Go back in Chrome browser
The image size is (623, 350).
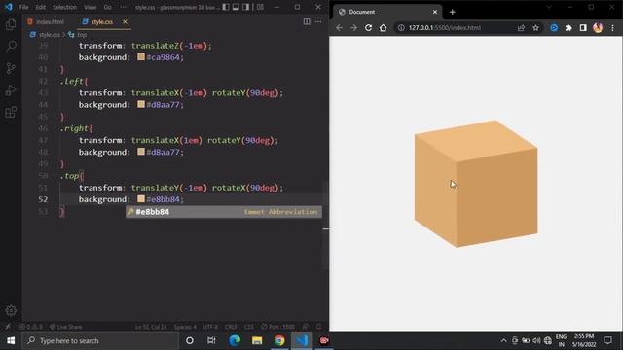[339, 28]
